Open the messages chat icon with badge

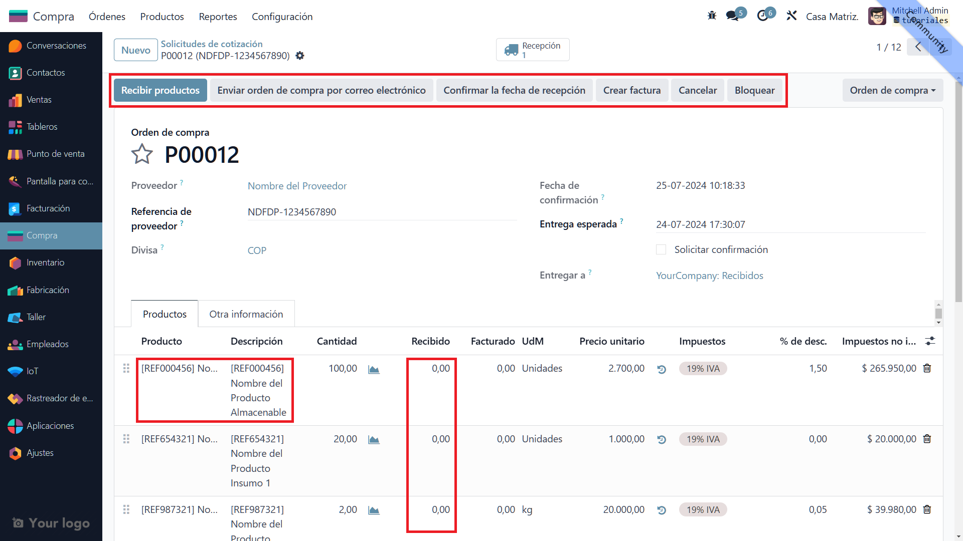pos(733,16)
